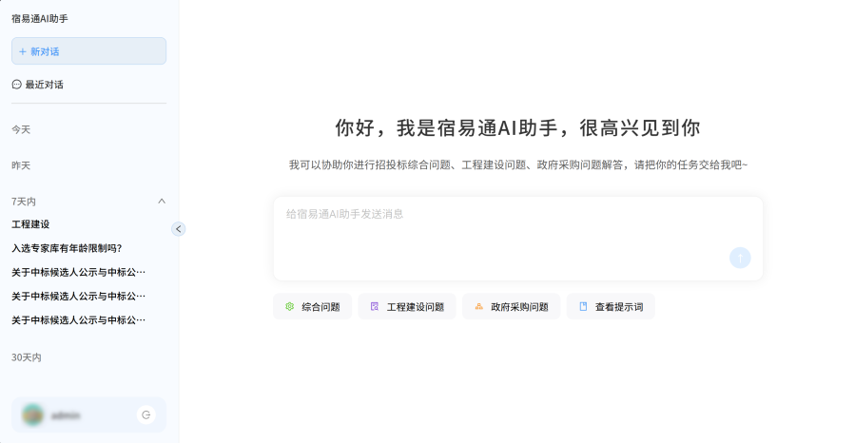Click the admin username label

pos(66,415)
